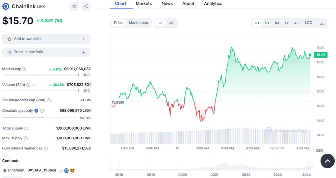Image resolution: width=336 pixels, height=178 pixels.
Task: Click the scroll-to-top arrow button
Action: [327, 161]
